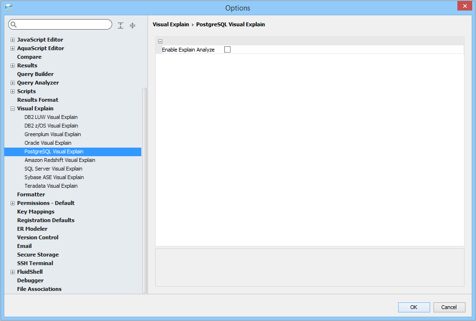This screenshot has height=321, width=476.
Task: Open the Debugger options
Action: tap(31, 280)
